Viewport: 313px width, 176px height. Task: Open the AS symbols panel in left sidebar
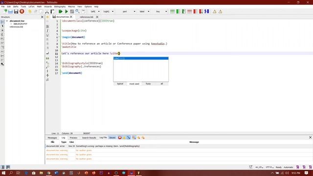click(x=2, y=51)
